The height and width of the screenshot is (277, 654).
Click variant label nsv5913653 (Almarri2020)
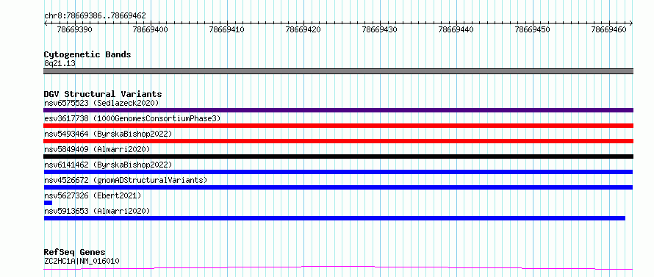97,211
